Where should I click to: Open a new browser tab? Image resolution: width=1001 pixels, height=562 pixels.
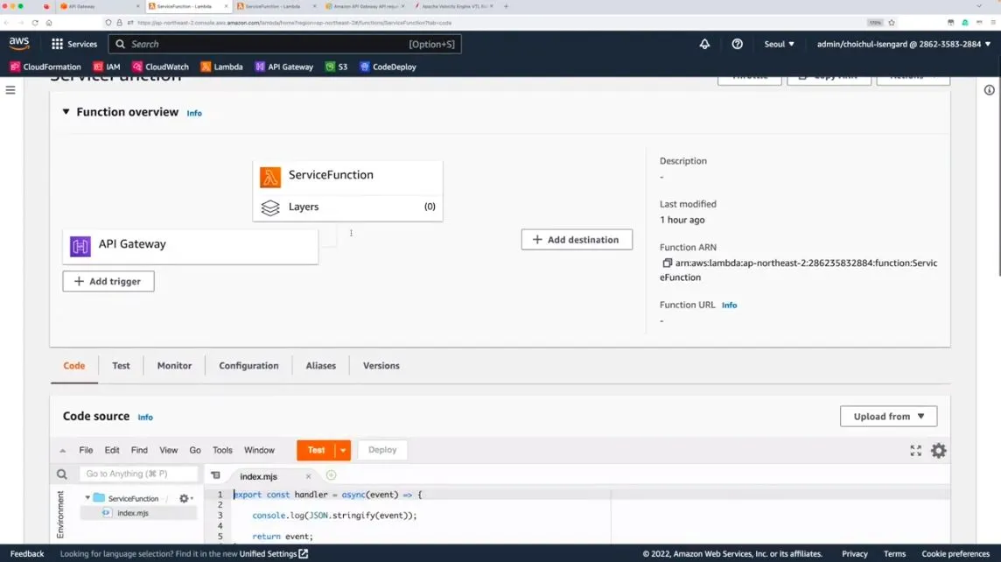(x=507, y=6)
